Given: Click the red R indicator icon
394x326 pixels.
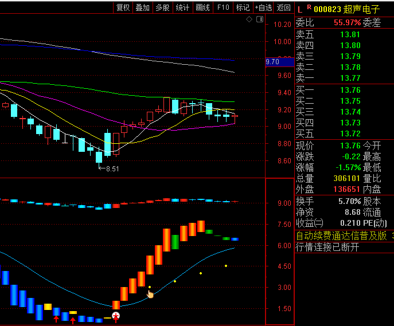Looking at the screenshot, I should click(x=309, y=7).
